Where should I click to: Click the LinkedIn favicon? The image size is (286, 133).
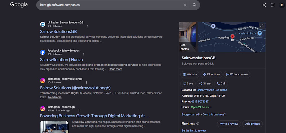[x=43, y=24]
